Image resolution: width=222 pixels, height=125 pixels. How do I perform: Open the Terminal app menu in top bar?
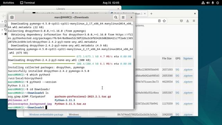coord(27,3)
